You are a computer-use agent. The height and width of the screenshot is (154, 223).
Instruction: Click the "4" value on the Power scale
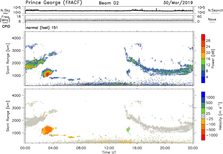click(x=207, y=77)
